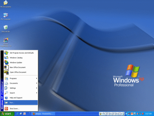Click the green Start button
The width and height of the screenshot is (154, 116).
[7, 114]
